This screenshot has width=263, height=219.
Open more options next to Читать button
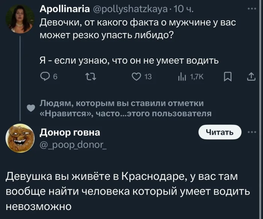(251, 132)
